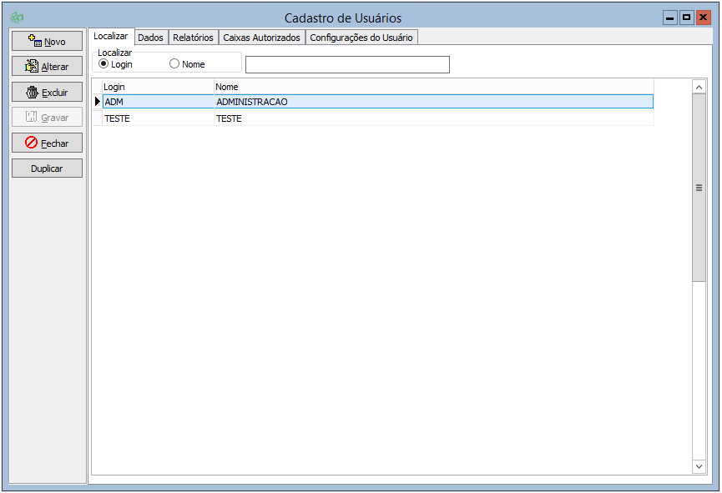This screenshot has width=722, height=493.
Task: Sort by the Login column header
Action: click(x=157, y=87)
